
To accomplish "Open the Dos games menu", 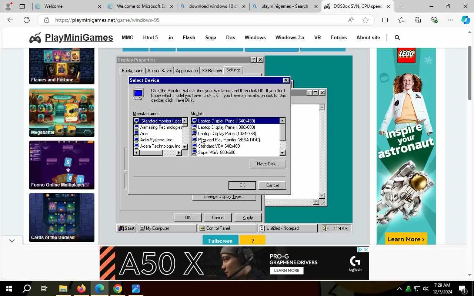I will click(x=230, y=37).
